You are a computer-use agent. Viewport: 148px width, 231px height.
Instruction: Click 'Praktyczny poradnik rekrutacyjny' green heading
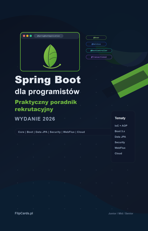click(46, 106)
